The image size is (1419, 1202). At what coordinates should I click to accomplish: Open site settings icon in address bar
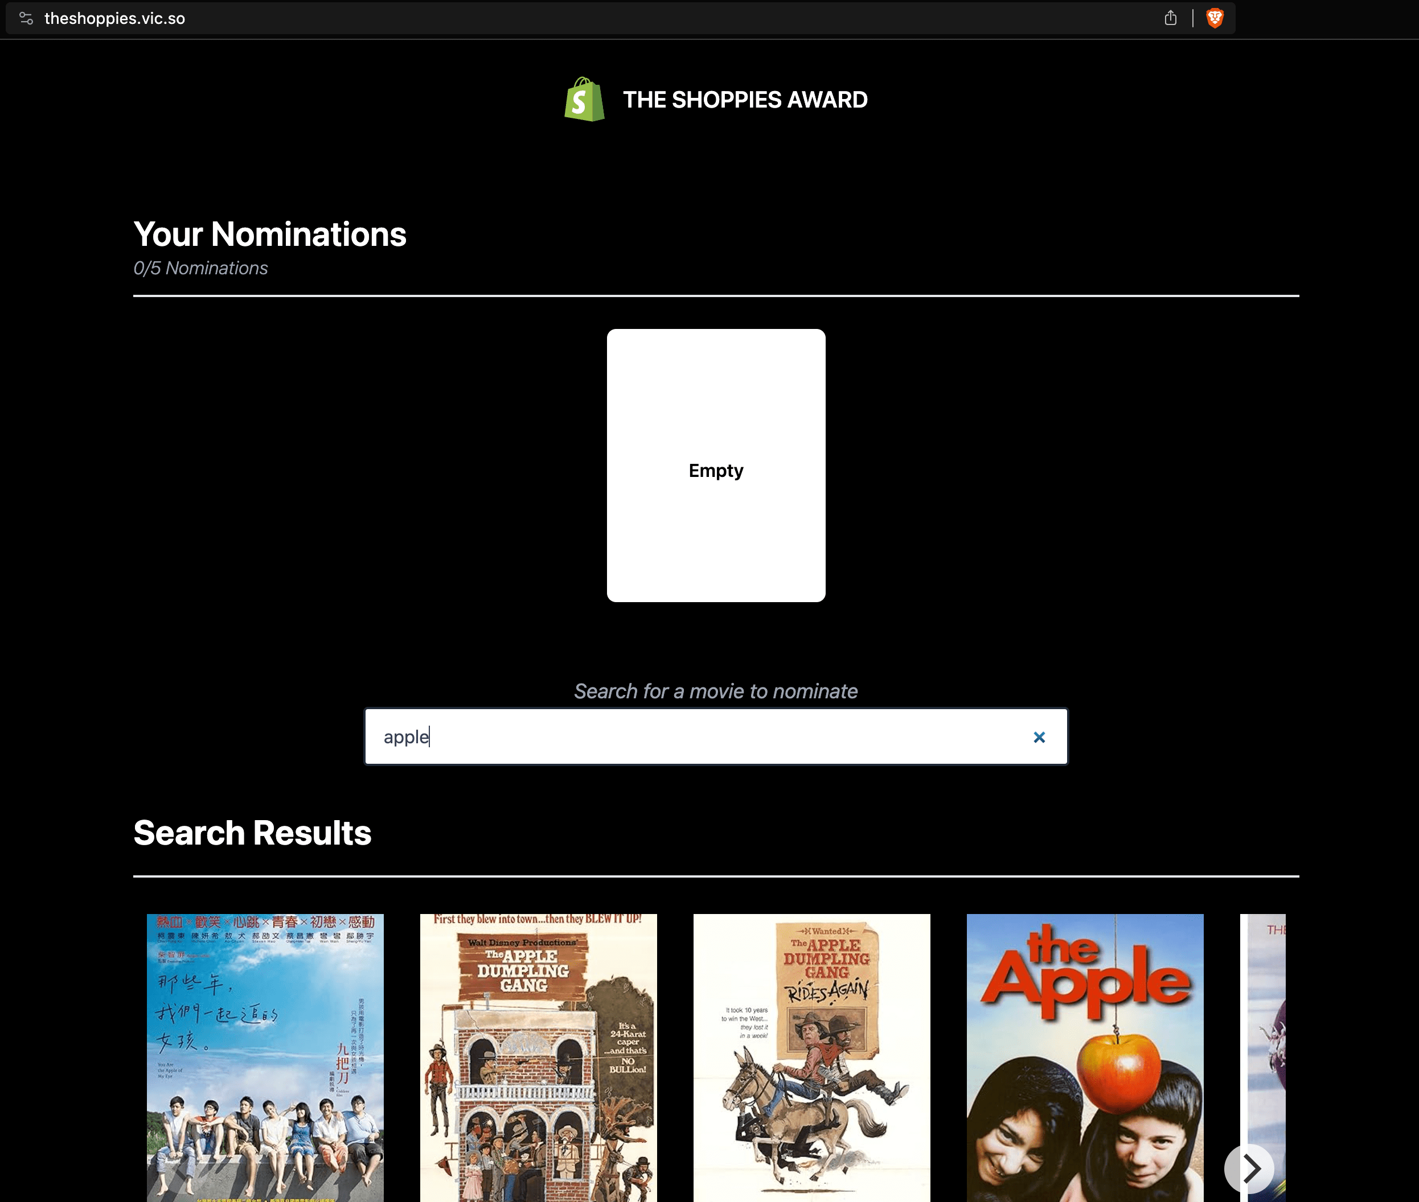click(26, 18)
